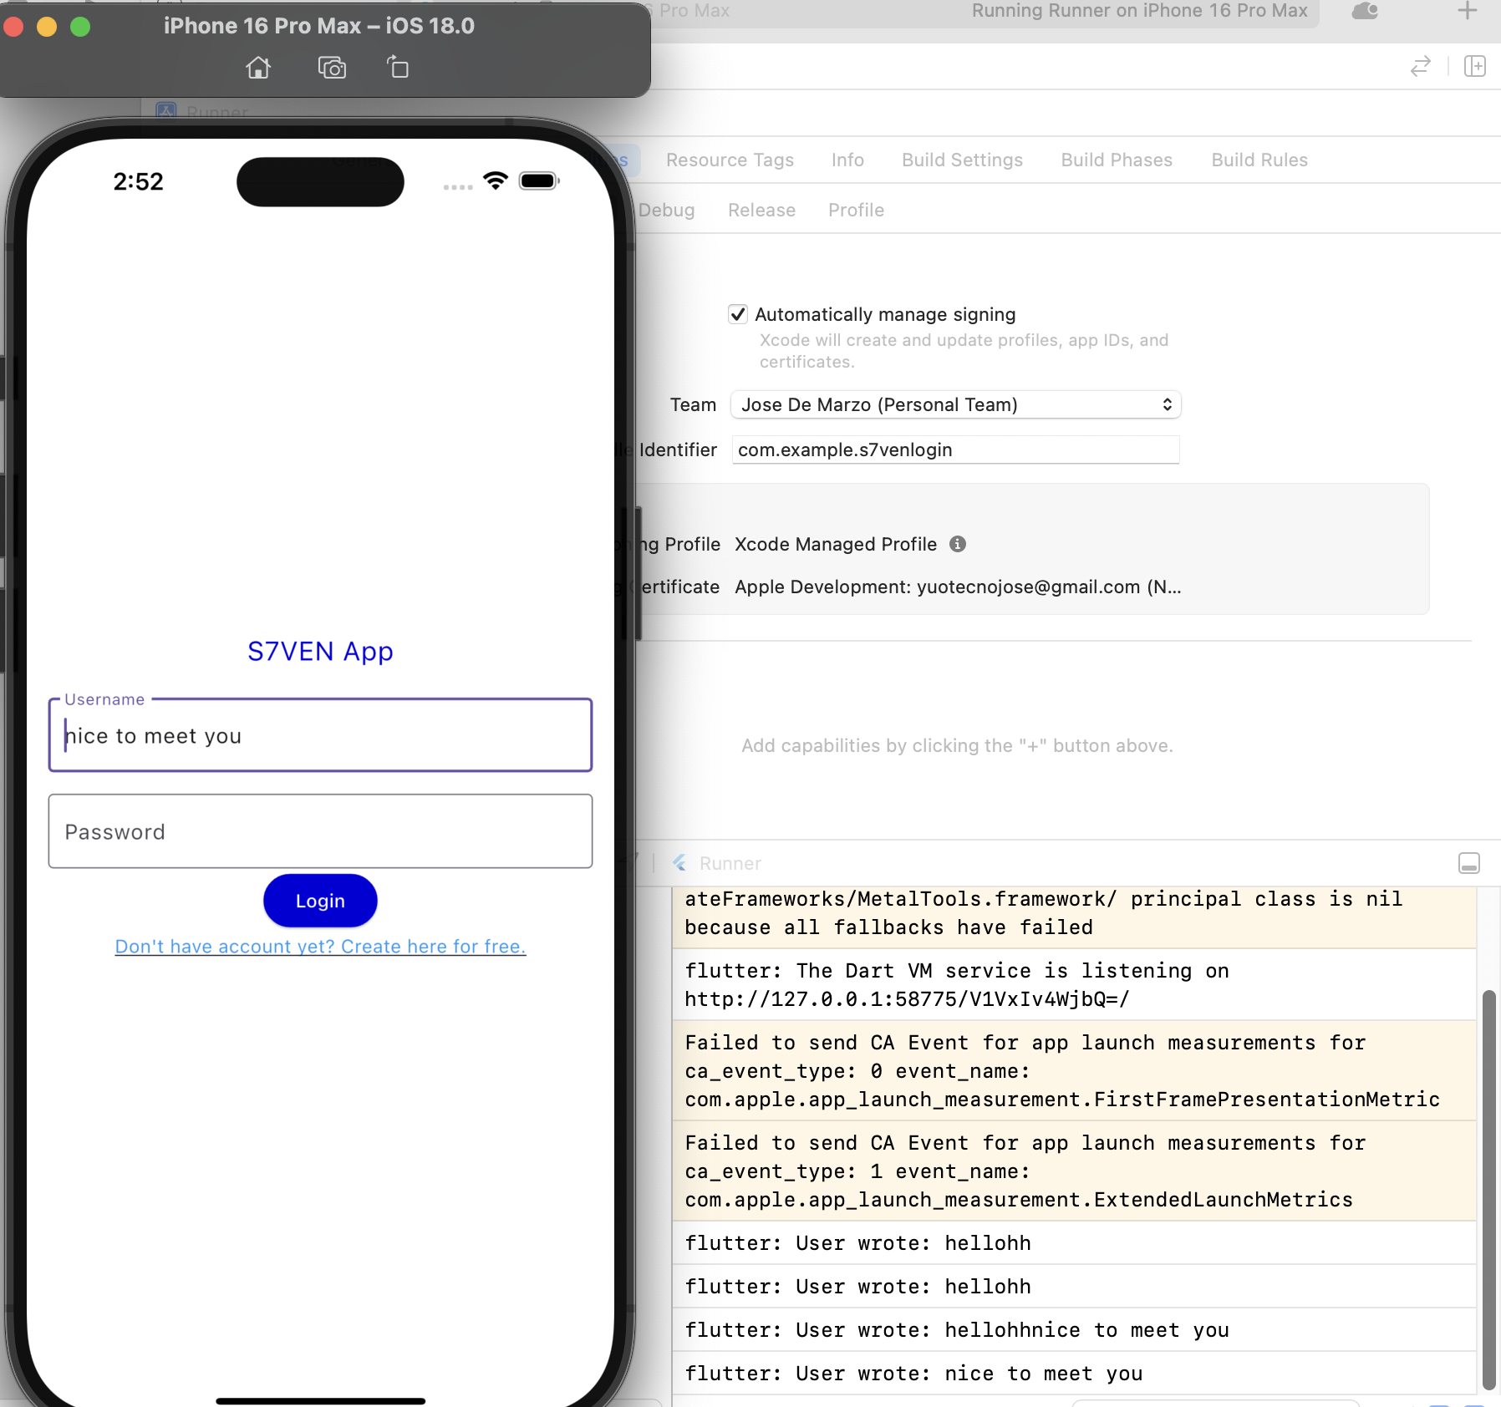Screen dimensions: 1501x1407
Task: Open the Build Phases tab
Action: (1117, 160)
